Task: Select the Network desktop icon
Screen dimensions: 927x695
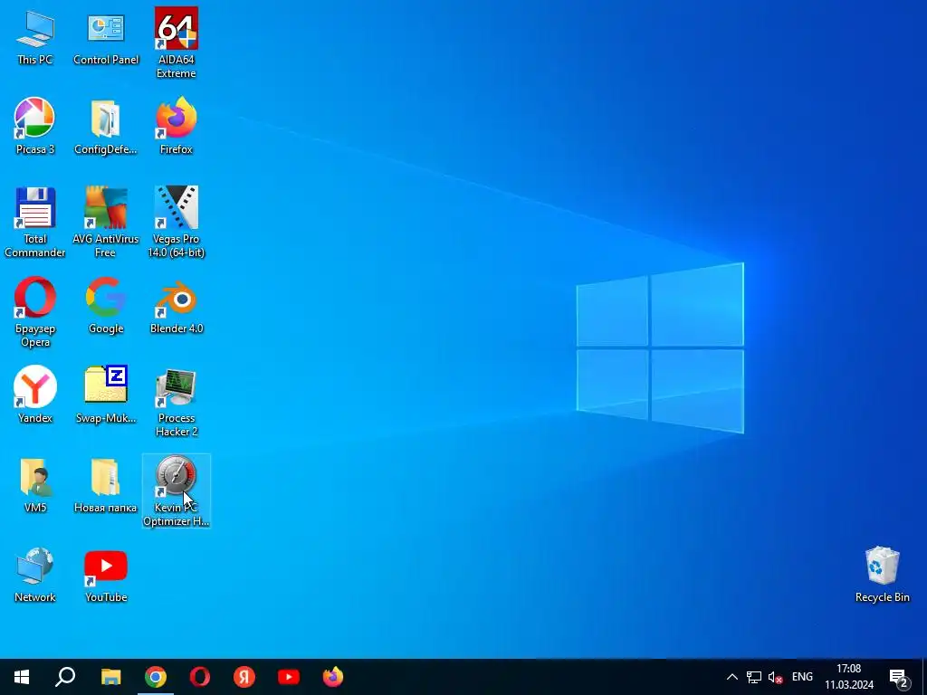Action: click(x=35, y=575)
